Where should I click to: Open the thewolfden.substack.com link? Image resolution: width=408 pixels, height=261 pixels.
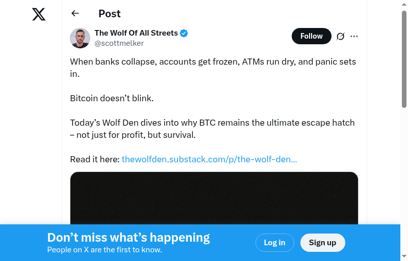[209, 159]
